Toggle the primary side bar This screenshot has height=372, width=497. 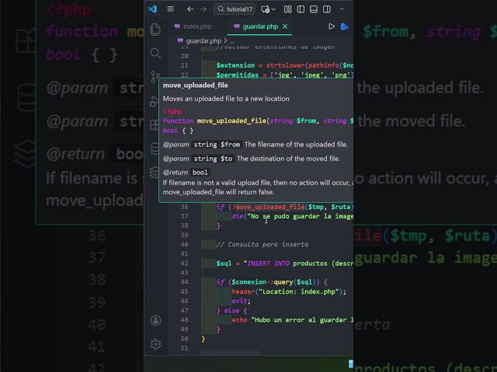[x=301, y=9]
